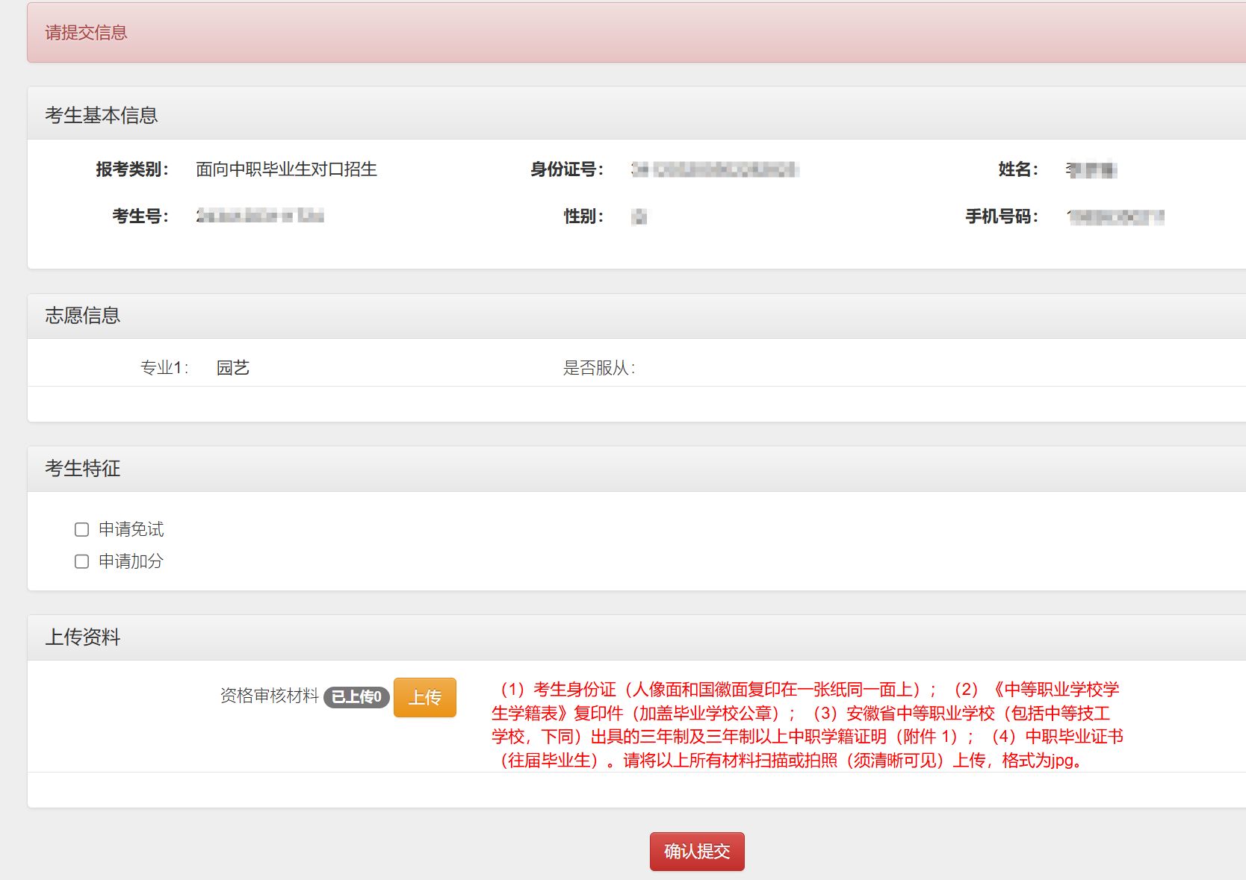Check the 申请免试 checkbox

coord(82,530)
